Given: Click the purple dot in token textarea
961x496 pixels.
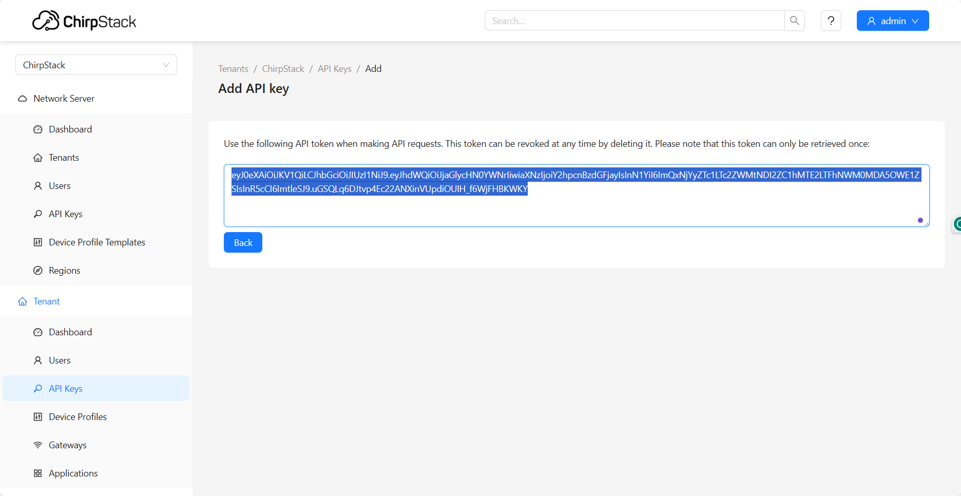Looking at the screenshot, I should [920, 220].
